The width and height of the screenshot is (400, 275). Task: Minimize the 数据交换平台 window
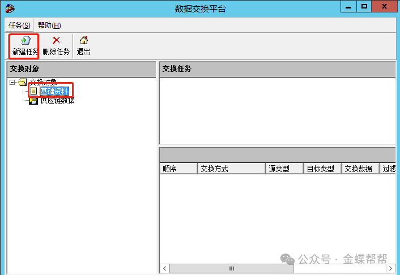point(348,7)
